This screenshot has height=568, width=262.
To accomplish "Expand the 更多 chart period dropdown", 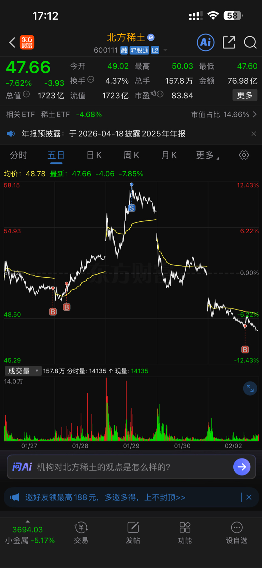I will 207,156.
